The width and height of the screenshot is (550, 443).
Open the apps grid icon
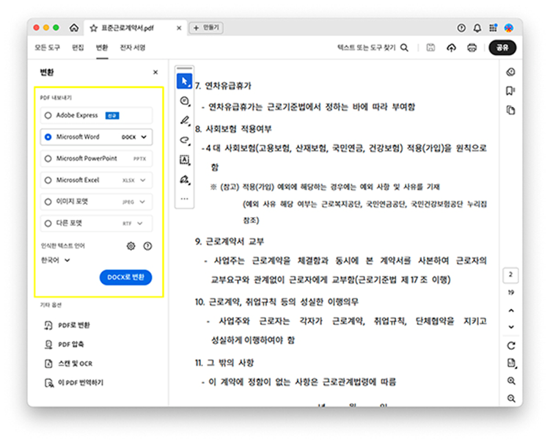494,28
